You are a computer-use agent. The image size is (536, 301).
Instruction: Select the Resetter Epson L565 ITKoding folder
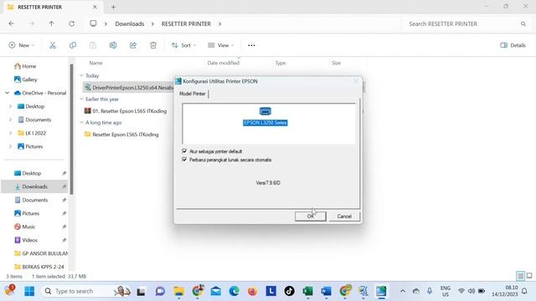(125, 135)
